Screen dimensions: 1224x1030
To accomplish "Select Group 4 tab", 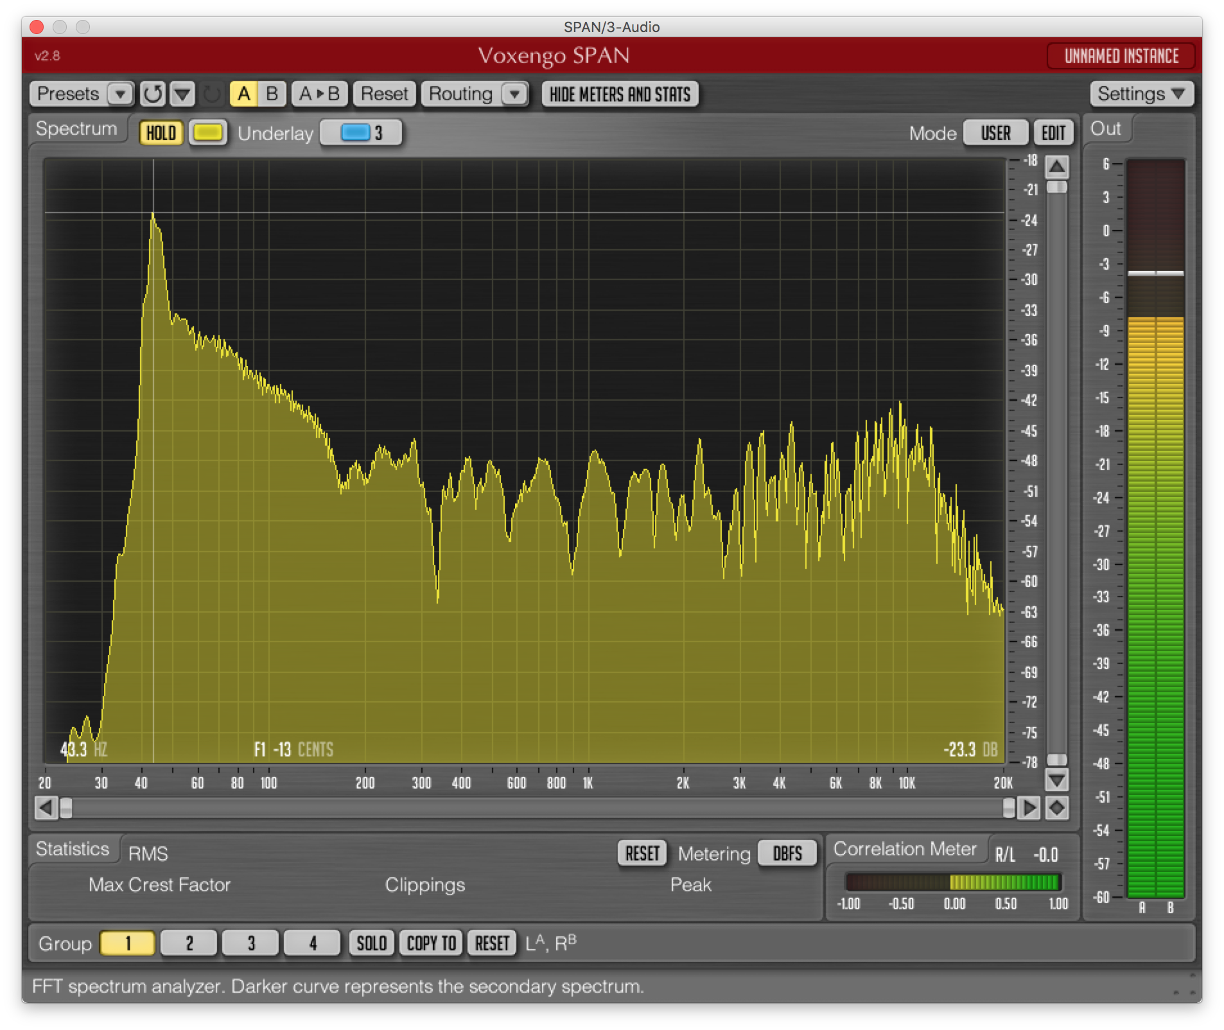I will (312, 943).
